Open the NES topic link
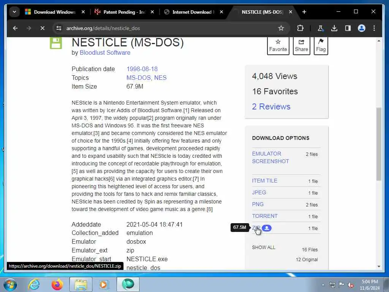This screenshot has width=389, height=292. [160, 78]
